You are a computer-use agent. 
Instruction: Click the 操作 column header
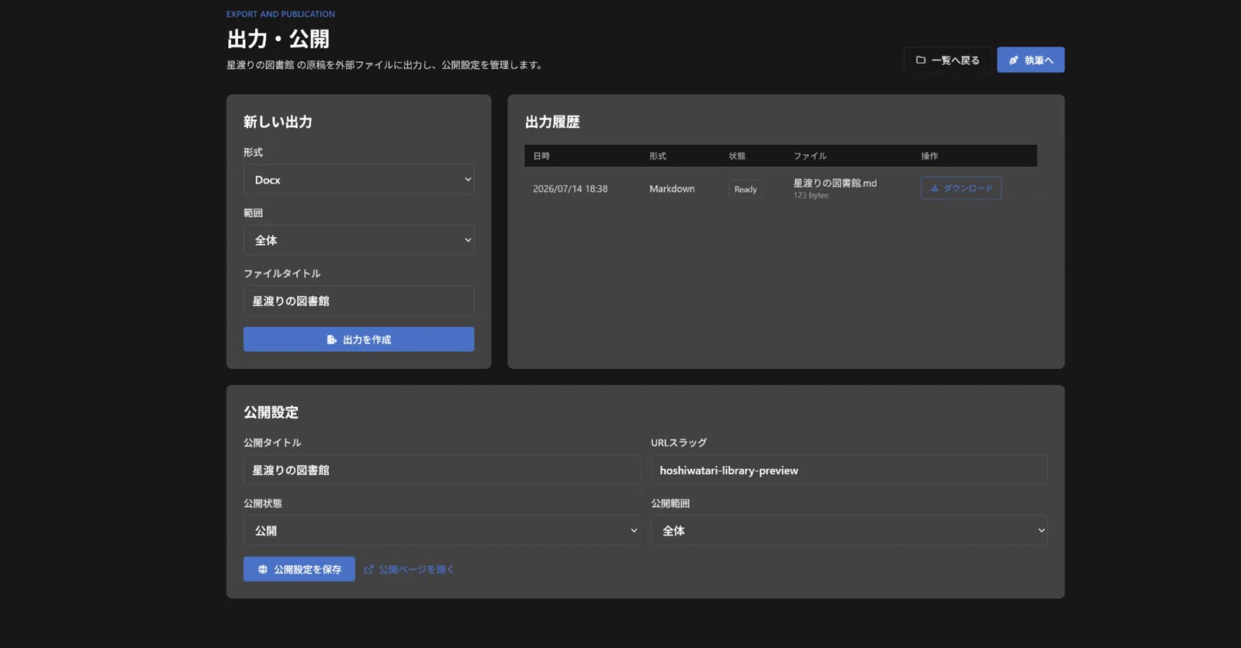(x=929, y=156)
